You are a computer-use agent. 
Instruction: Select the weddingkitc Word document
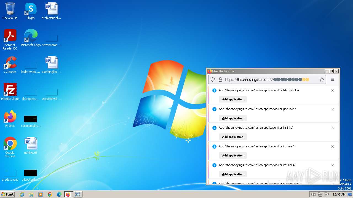51,65
